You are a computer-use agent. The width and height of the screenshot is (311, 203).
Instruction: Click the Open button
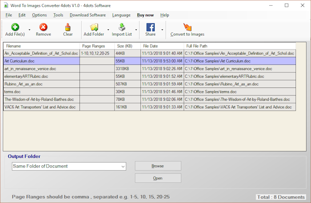pos(158,178)
